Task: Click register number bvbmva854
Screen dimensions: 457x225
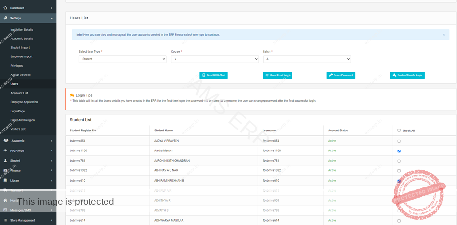Action: point(78,141)
